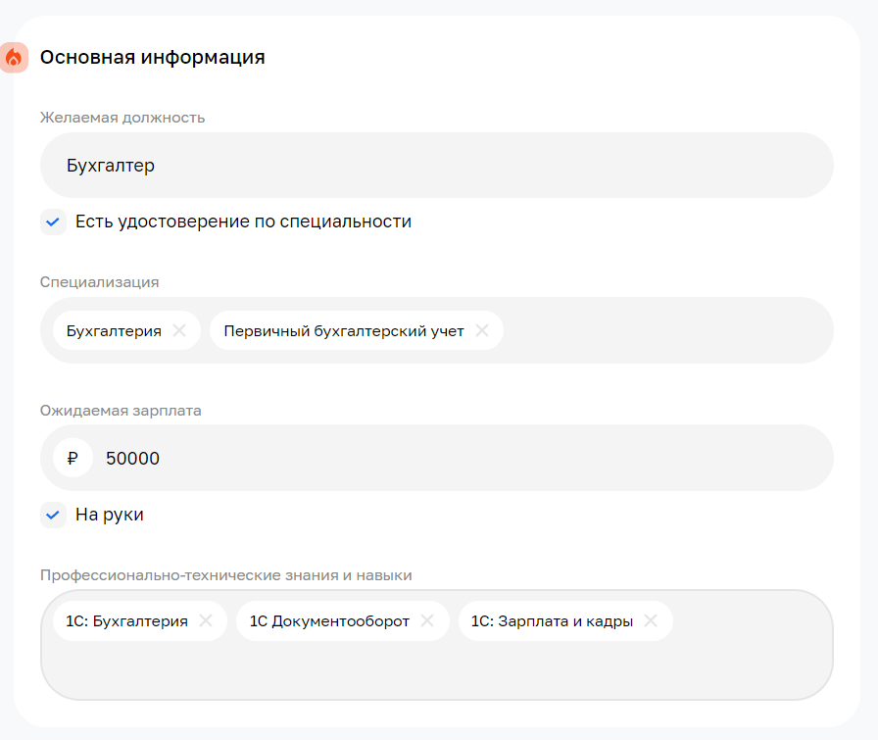Select the Первичный бухгалтерский учет chip label

(x=343, y=330)
